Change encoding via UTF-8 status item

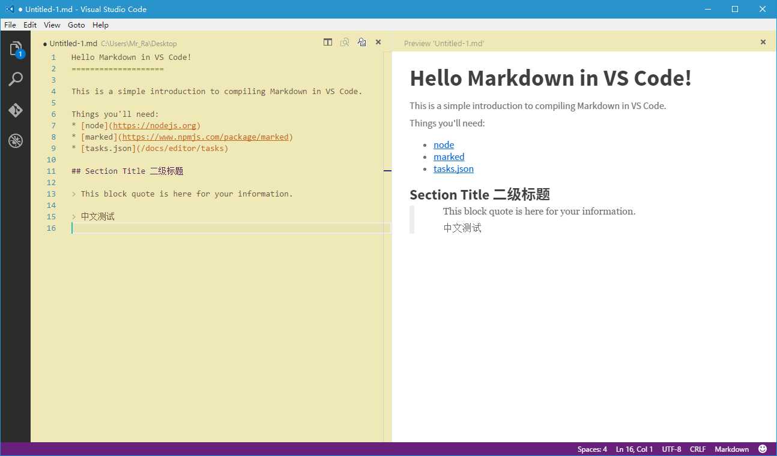point(671,449)
